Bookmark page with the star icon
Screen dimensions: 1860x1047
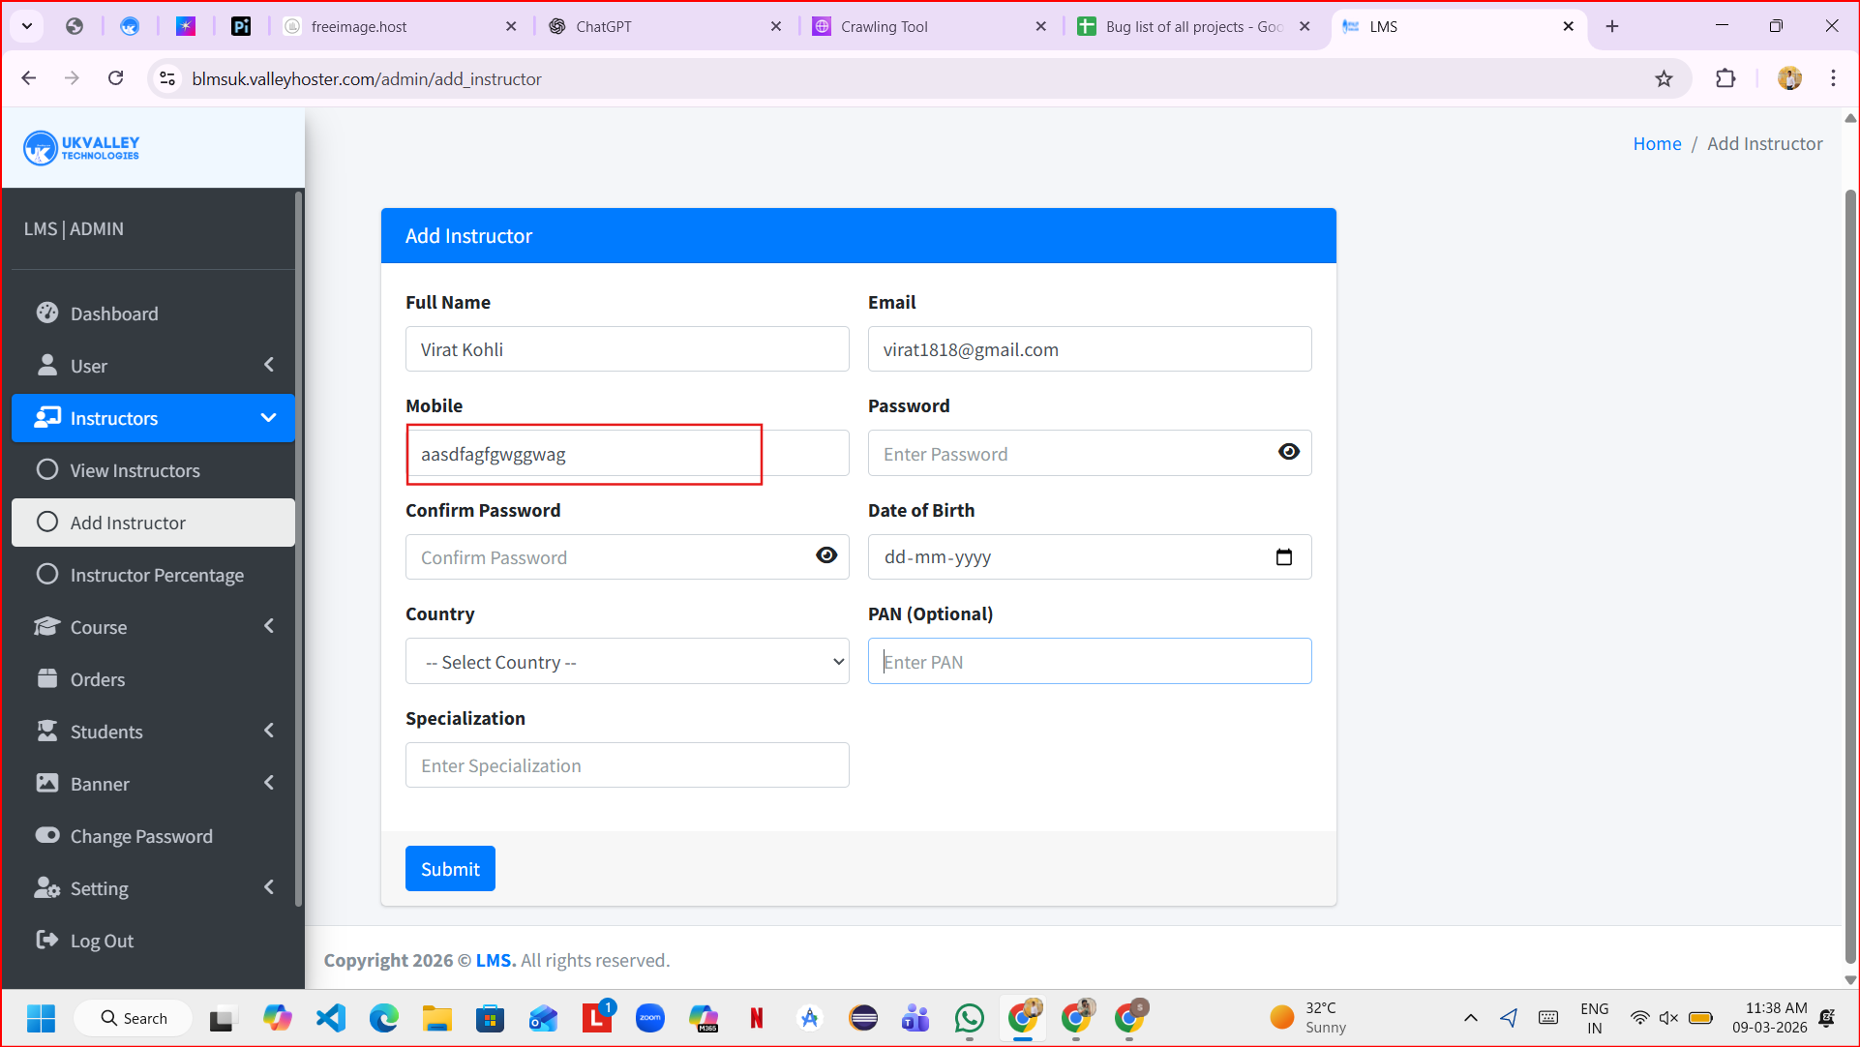click(x=1664, y=79)
